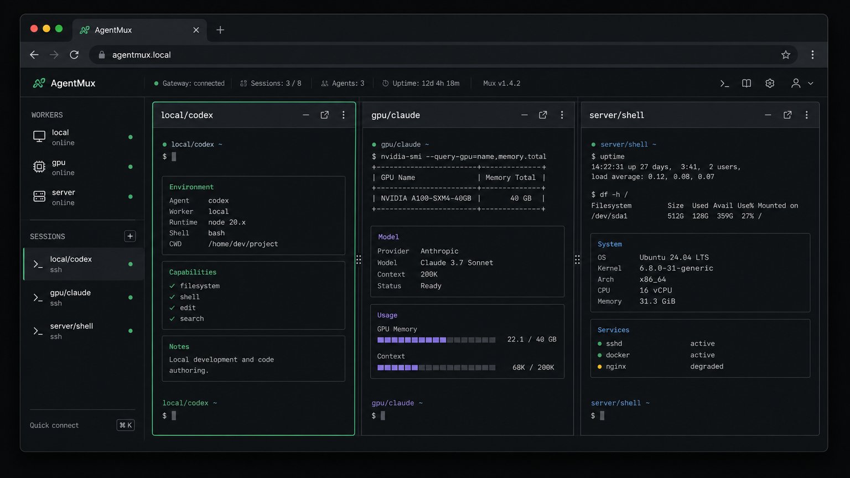Screen dimensions: 850x478
Task: Expand the user account dropdown chevron
Action: coord(811,83)
